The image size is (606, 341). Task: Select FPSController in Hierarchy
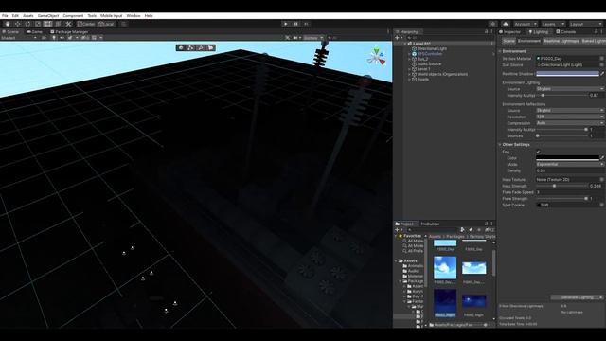coord(429,54)
